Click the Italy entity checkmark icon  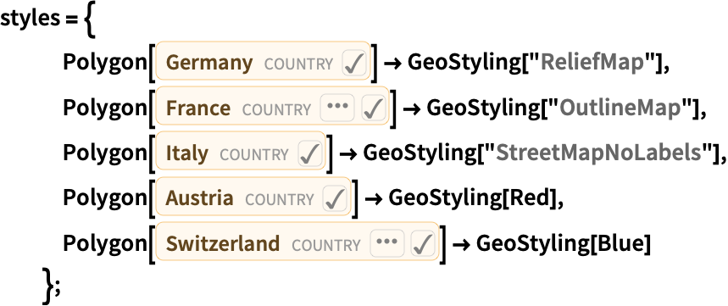pyautogui.click(x=309, y=153)
